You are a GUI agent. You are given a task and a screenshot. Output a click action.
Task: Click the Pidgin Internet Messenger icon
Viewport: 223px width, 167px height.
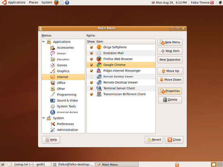click(99, 71)
